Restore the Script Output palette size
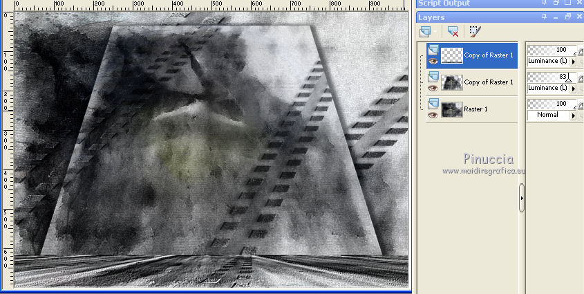The width and height of the screenshot is (584, 294). (x=556, y=3)
